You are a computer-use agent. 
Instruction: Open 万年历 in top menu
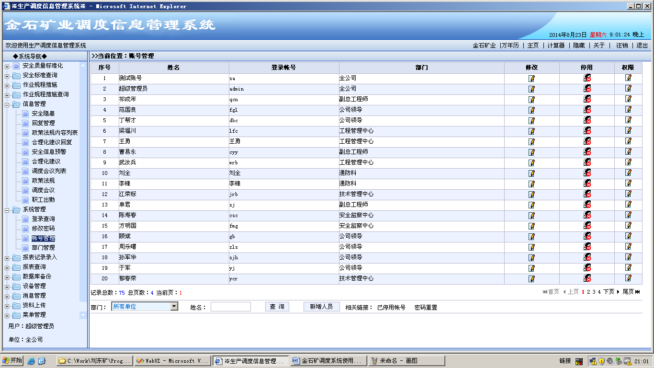coord(510,46)
